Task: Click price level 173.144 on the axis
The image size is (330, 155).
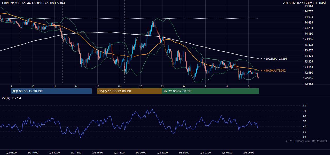Action: [x=308, y=67]
